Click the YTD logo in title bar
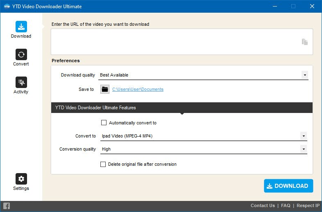The height and width of the screenshot is (212, 322). point(7,7)
